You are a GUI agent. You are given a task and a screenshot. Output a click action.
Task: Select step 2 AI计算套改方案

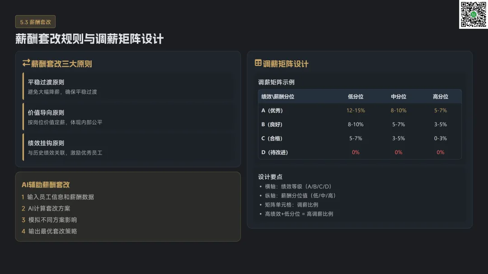46,209
